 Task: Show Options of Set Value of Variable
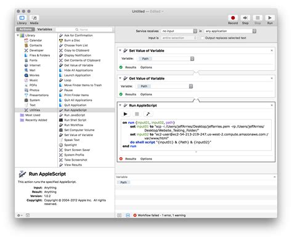(146, 67)
